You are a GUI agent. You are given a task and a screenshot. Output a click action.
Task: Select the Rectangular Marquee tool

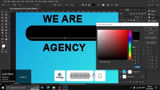tap(6, 12)
